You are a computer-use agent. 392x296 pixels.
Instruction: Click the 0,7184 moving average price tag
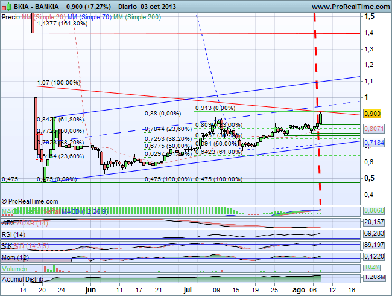pos(374,143)
